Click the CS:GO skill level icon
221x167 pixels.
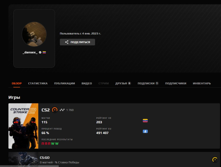point(215,160)
